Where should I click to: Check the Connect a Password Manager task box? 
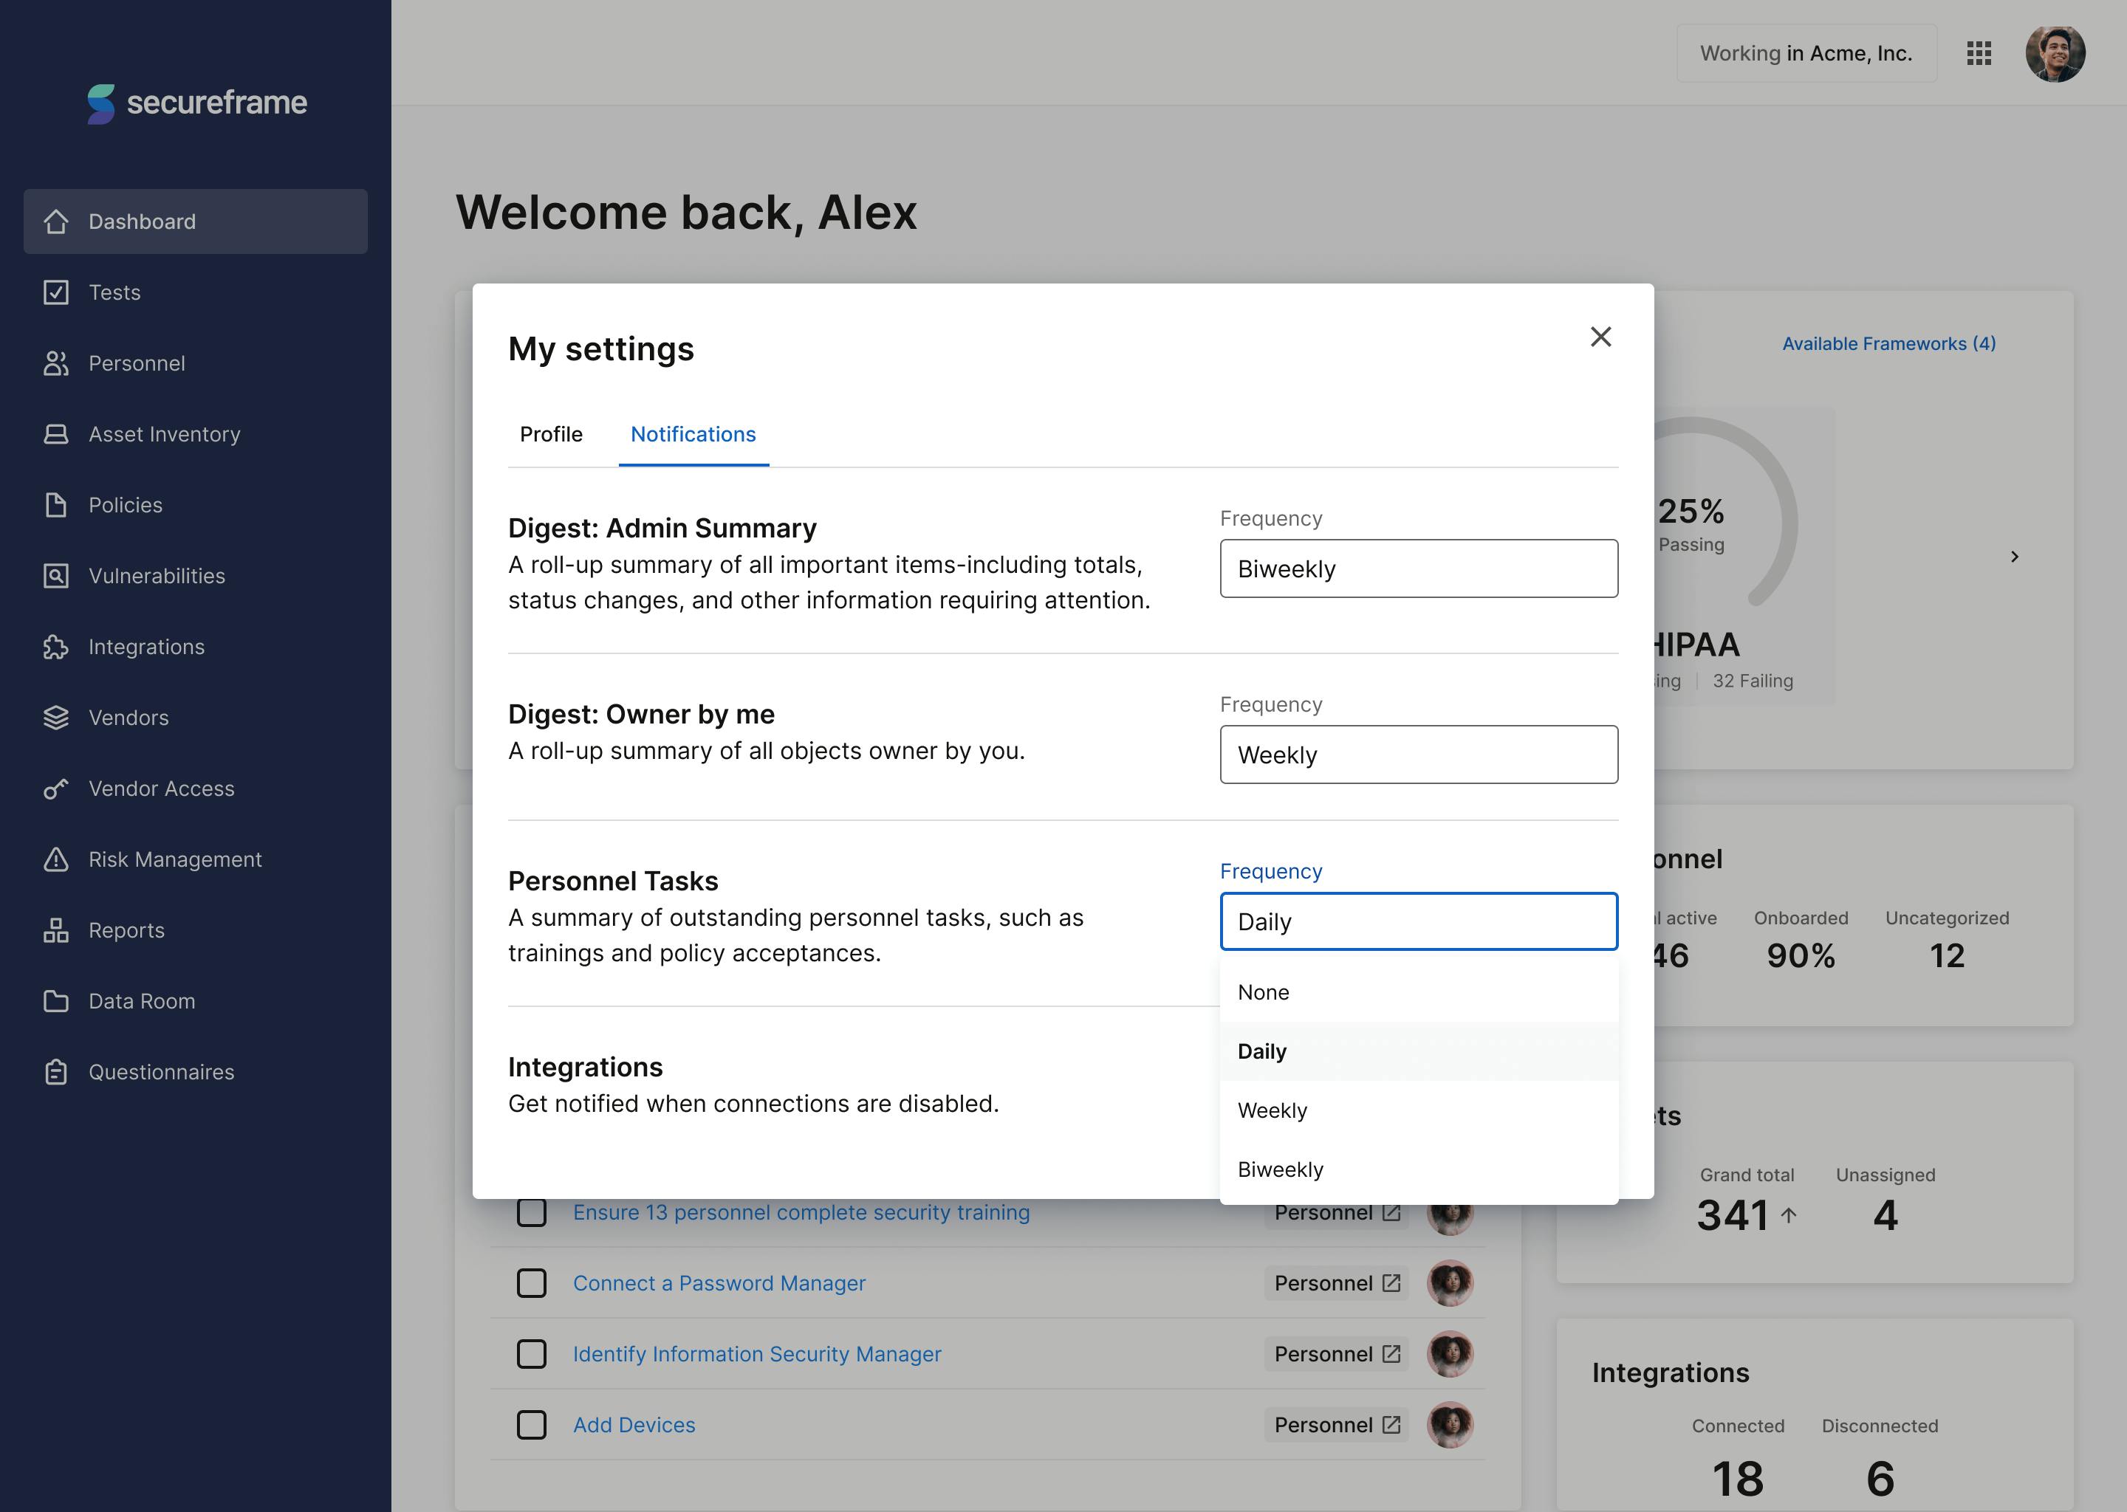coord(532,1283)
